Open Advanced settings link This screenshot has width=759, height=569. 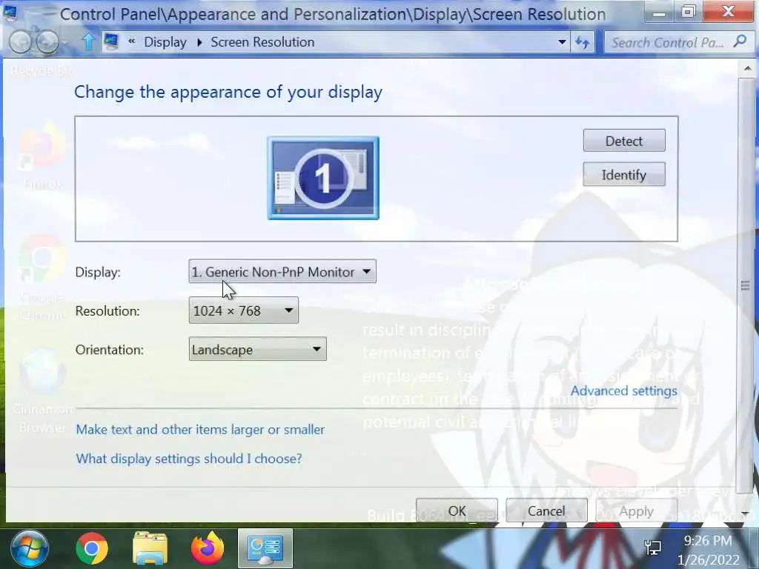tap(623, 391)
